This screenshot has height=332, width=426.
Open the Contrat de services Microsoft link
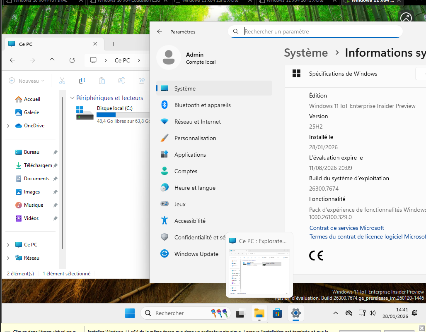pyautogui.click(x=346, y=228)
